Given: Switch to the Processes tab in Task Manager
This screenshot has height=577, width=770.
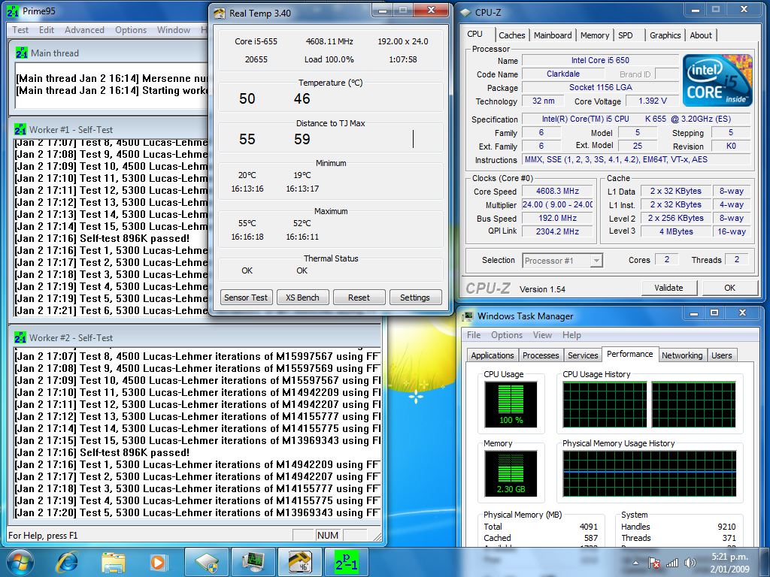Looking at the screenshot, I should (541, 355).
